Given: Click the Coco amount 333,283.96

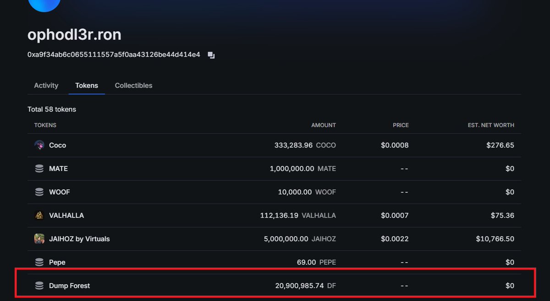Looking at the screenshot, I should pyautogui.click(x=293, y=145).
